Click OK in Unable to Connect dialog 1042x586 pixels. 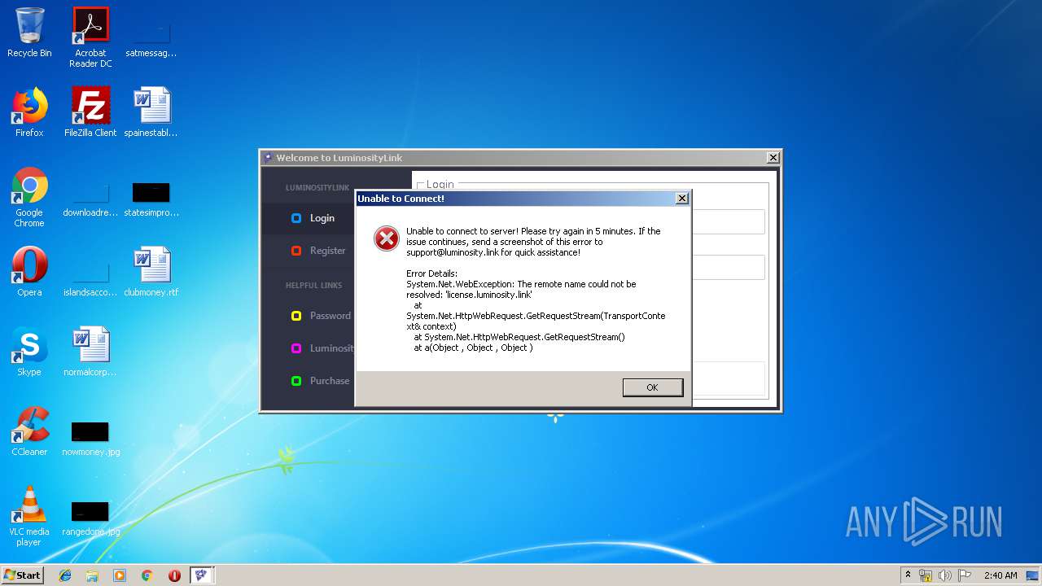point(652,387)
